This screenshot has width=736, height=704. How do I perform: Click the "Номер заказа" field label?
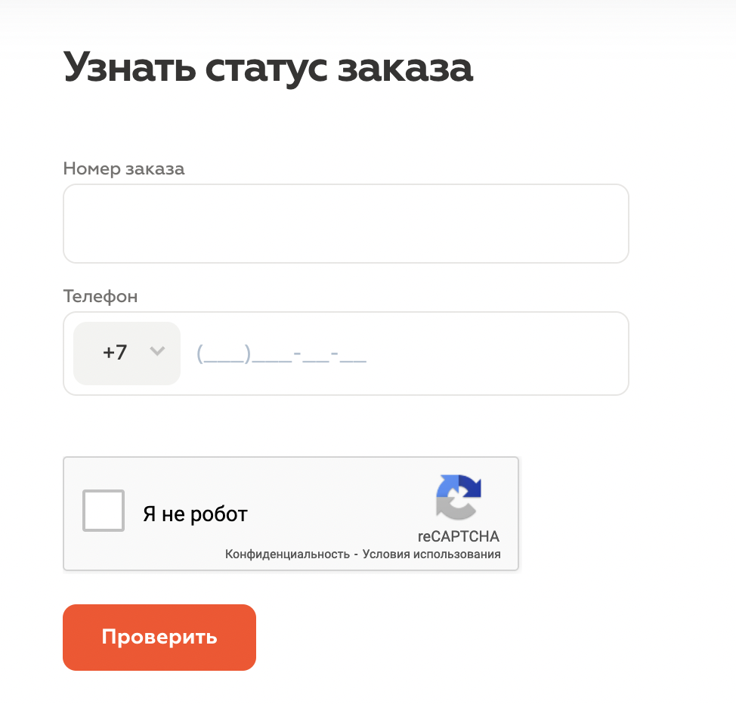pyautogui.click(x=124, y=168)
